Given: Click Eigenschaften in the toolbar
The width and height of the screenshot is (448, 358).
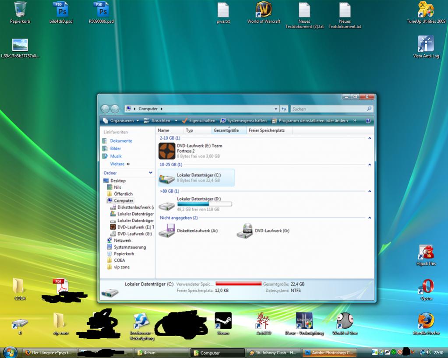Looking at the screenshot, I should coord(198,121).
